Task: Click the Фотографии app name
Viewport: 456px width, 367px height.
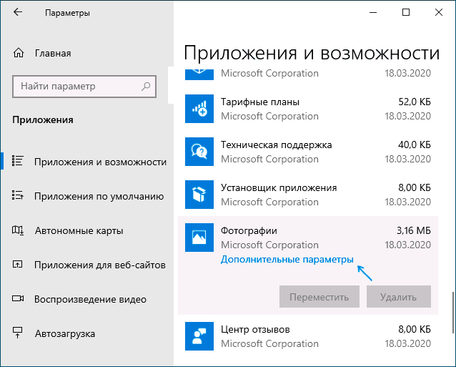Action: (x=249, y=230)
